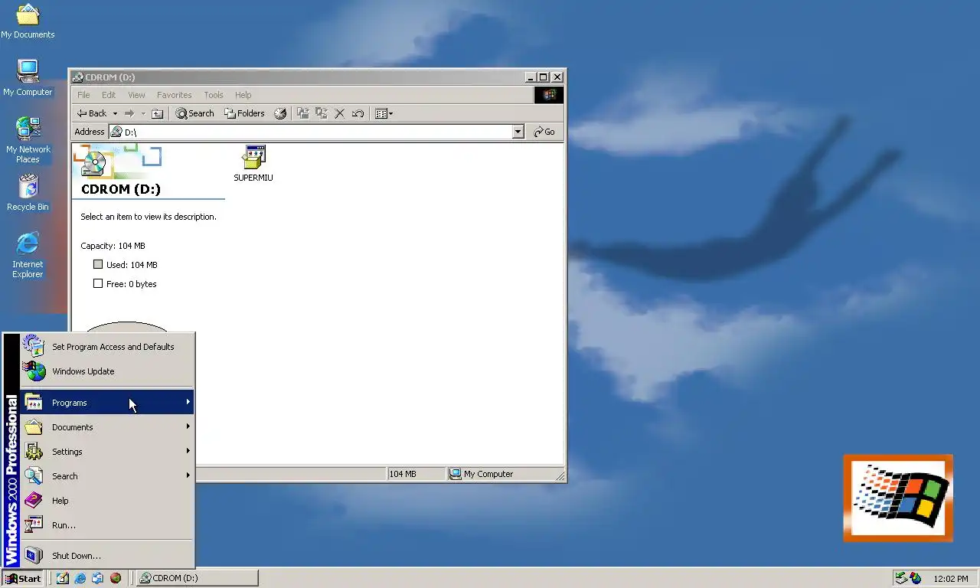Toggle the Folders pane button

click(244, 113)
